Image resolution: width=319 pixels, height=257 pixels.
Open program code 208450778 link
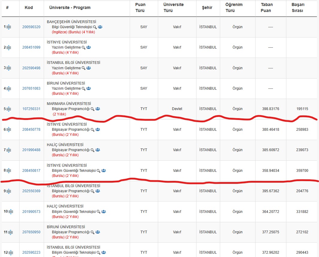click(31, 130)
